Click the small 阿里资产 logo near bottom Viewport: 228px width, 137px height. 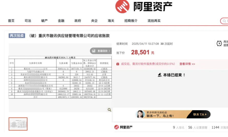[123, 127]
